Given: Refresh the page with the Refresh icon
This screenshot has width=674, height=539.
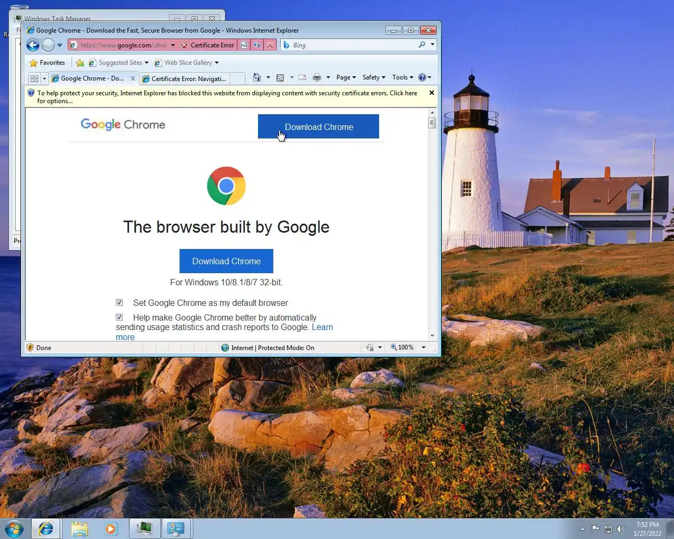Looking at the screenshot, I should pyautogui.click(x=257, y=45).
